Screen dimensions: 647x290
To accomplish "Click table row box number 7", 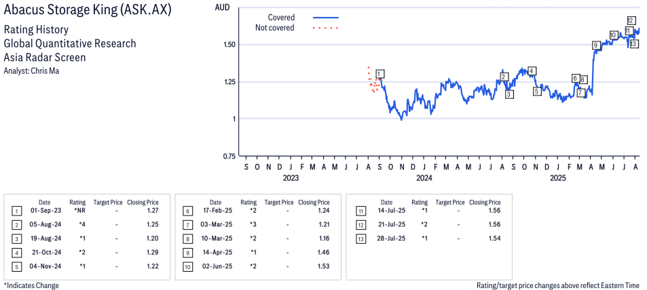I will [187, 225].
